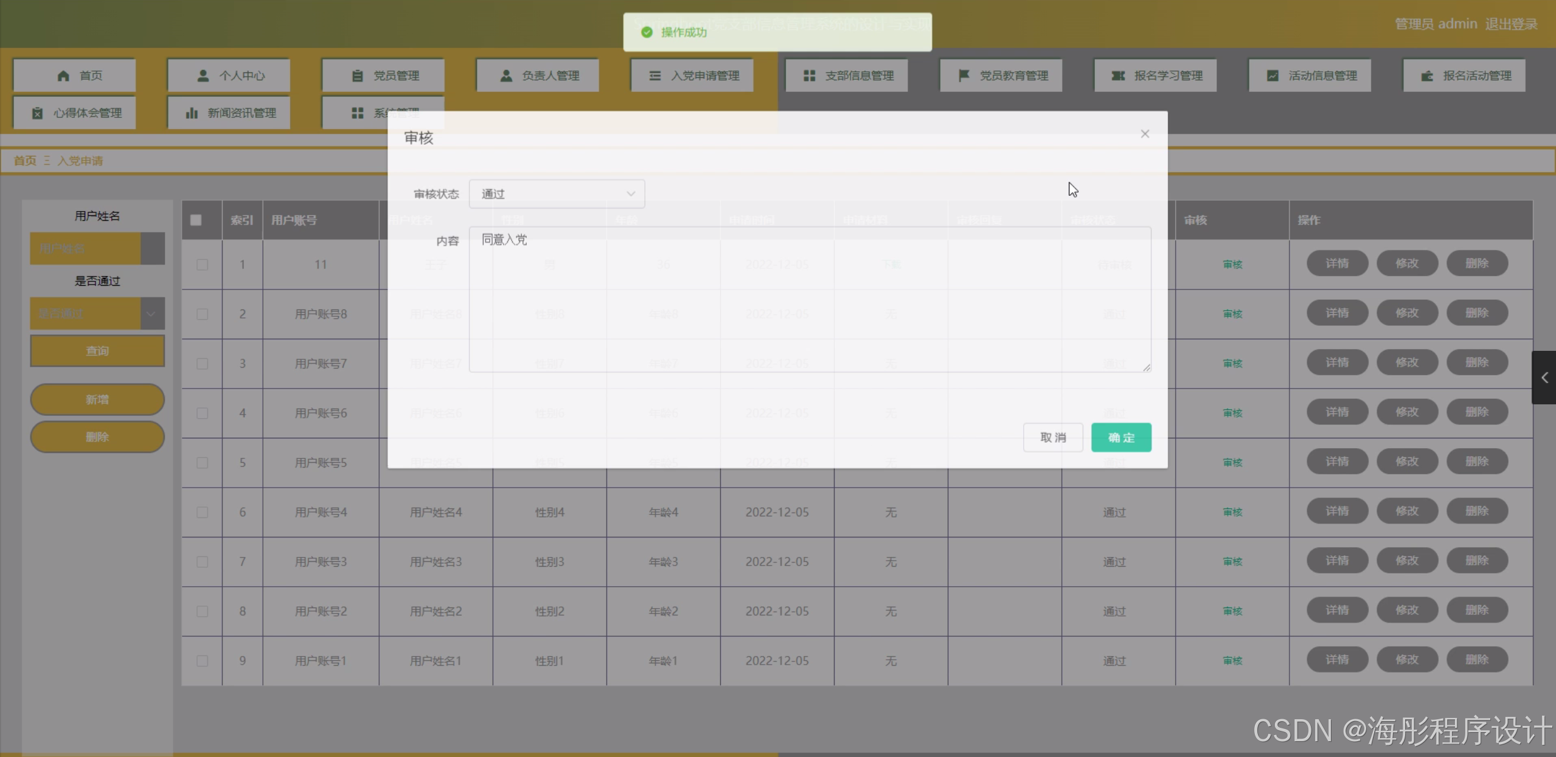This screenshot has width=1556, height=757.
Task: Check the checkbox for row 9
Action: 202,661
